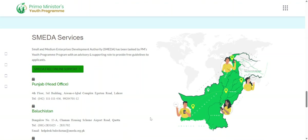Open the nine-dot grid menu

click(x=285, y=8)
